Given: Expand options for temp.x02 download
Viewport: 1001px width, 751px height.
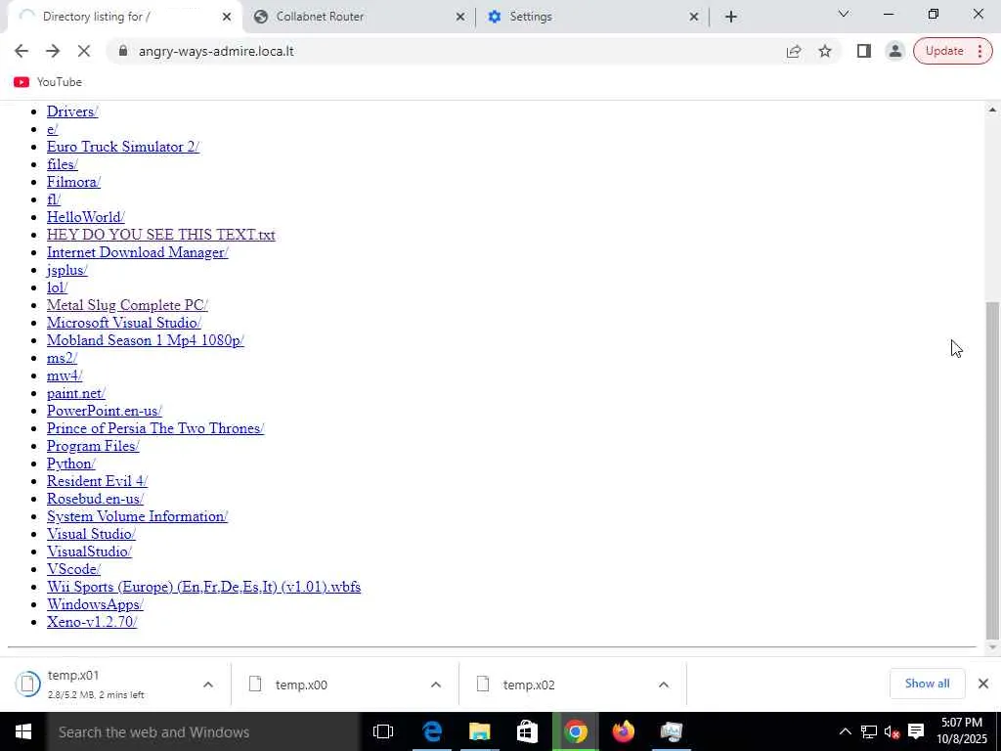Looking at the screenshot, I should click(664, 685).
